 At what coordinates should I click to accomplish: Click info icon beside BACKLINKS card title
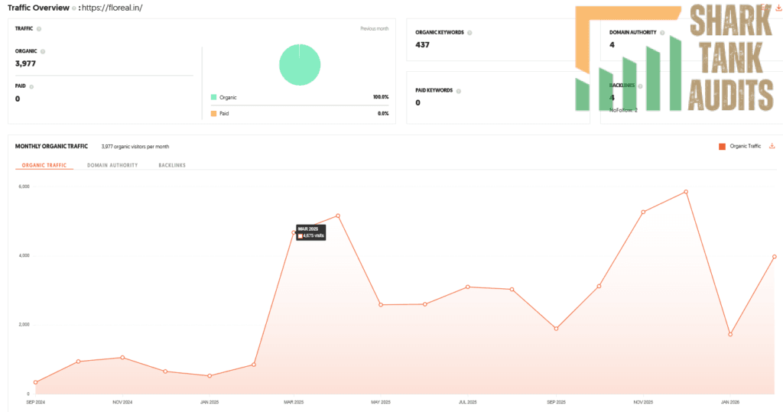point(640,86)
